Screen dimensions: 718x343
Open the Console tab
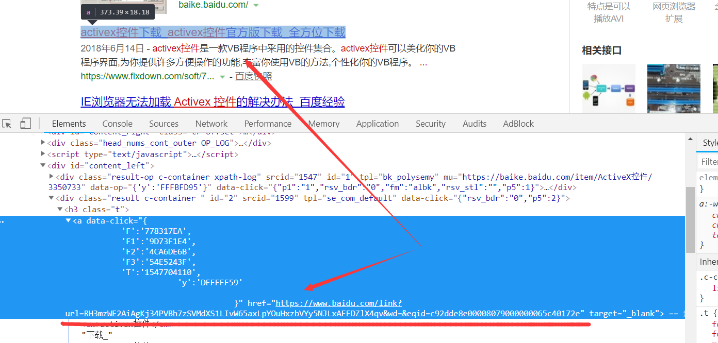pos(118,124)
